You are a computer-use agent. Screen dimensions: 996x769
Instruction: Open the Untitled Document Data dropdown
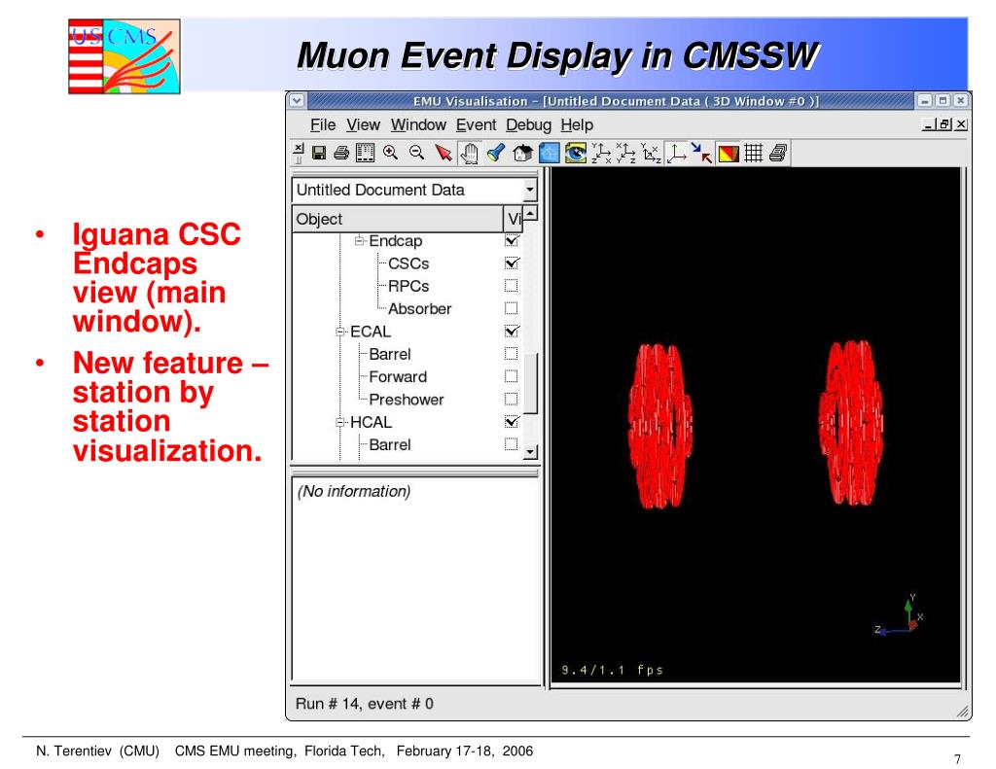pyautogui.click(x=530, y=190)
